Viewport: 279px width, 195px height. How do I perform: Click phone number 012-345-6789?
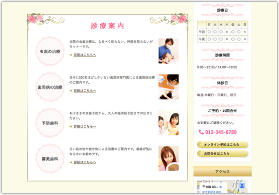(221, 132)
